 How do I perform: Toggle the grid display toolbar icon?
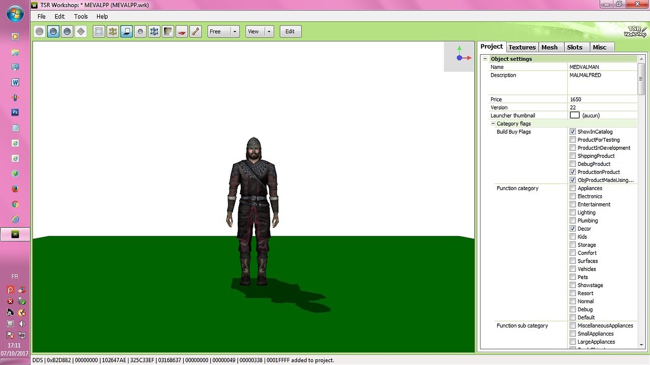[99, 31]
